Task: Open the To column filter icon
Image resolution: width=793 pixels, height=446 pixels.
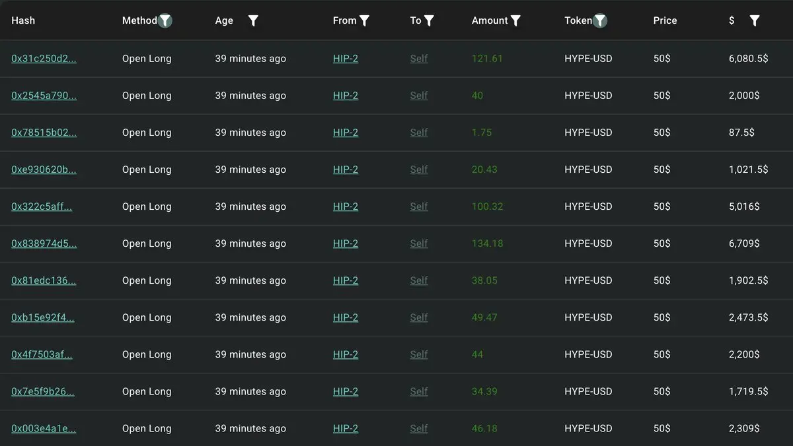Action: coord(429,20)
